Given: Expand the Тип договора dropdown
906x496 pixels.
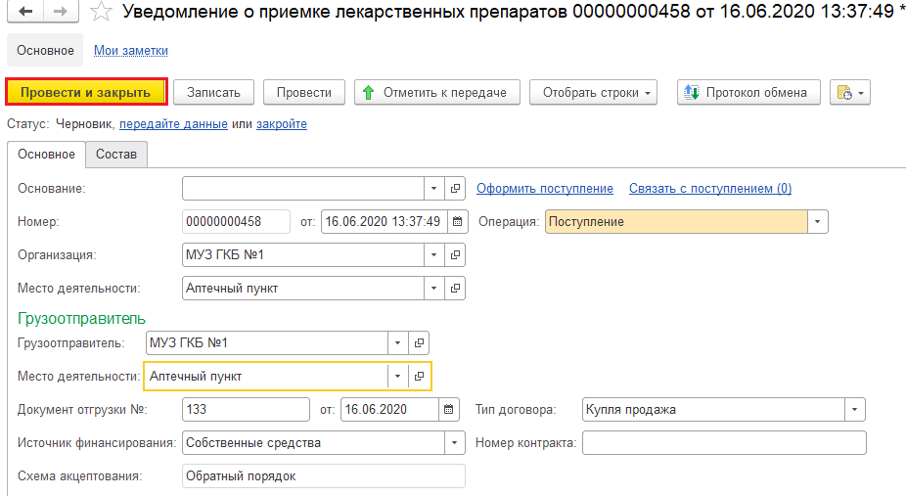Looking at the screenshot, I should tap(854, 409).
